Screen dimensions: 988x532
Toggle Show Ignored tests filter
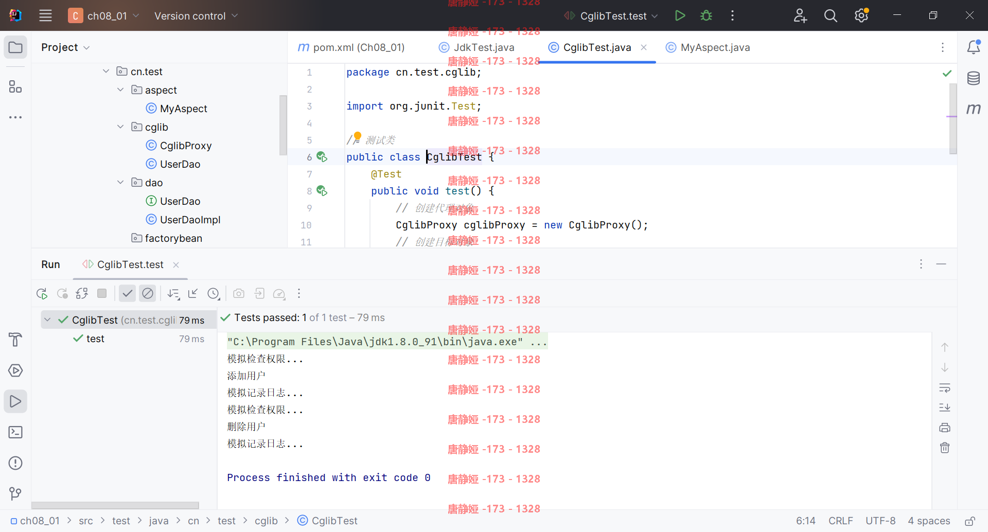[x=148, y=293]
